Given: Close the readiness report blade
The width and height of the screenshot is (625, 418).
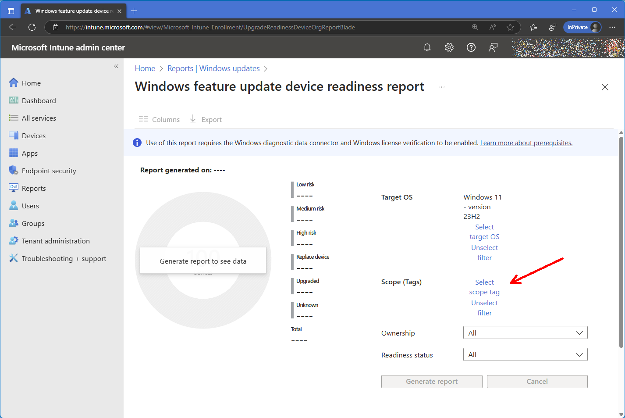Looking at the screenshot, I should (x=605, y=87).
